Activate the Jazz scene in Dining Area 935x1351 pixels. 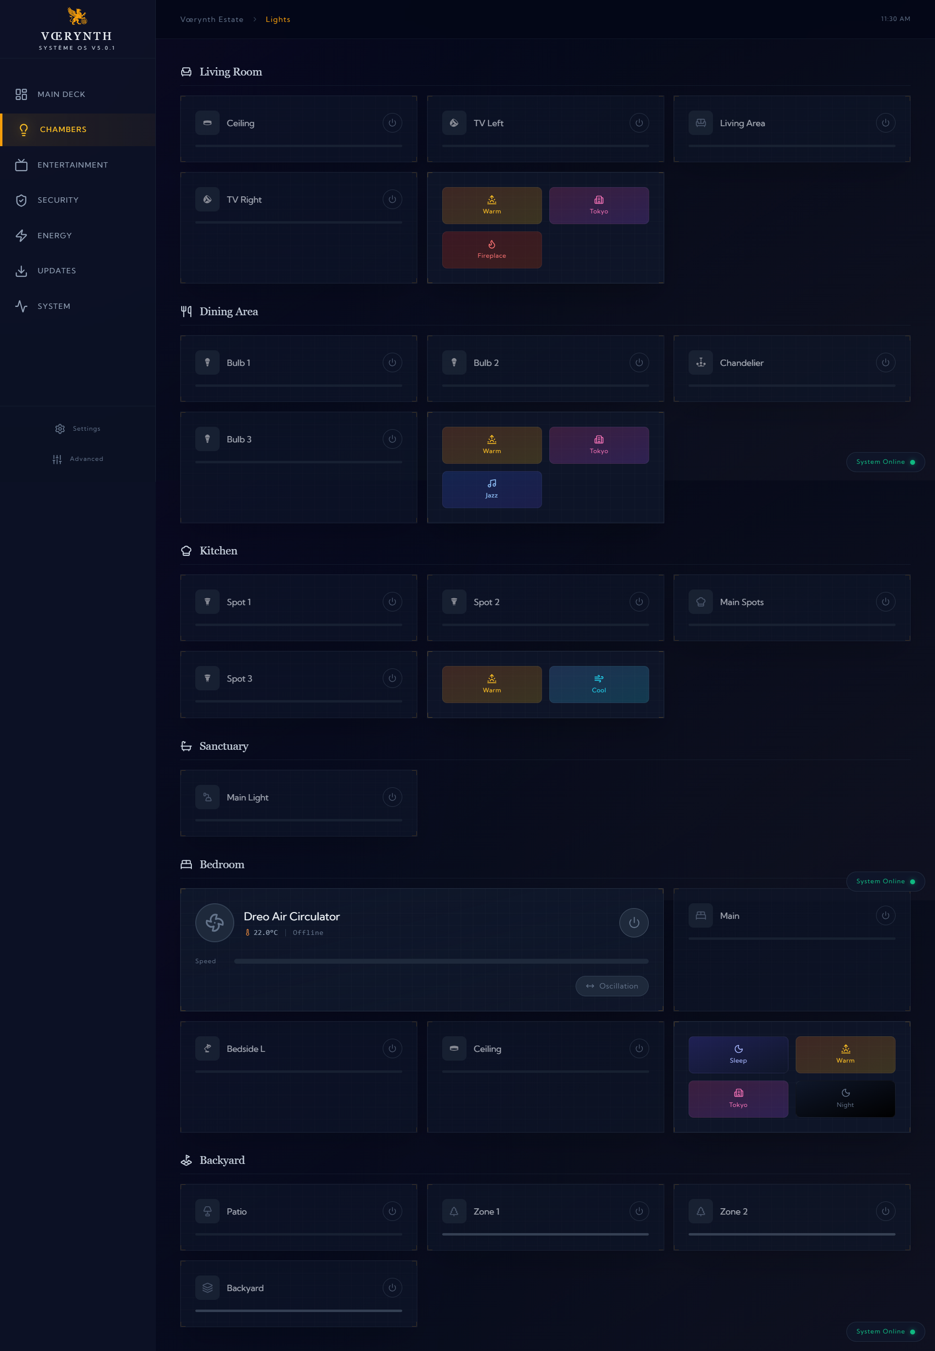(491, 490)
